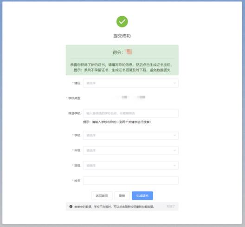Open the 学校 dropdown

(x=131, y=135)
